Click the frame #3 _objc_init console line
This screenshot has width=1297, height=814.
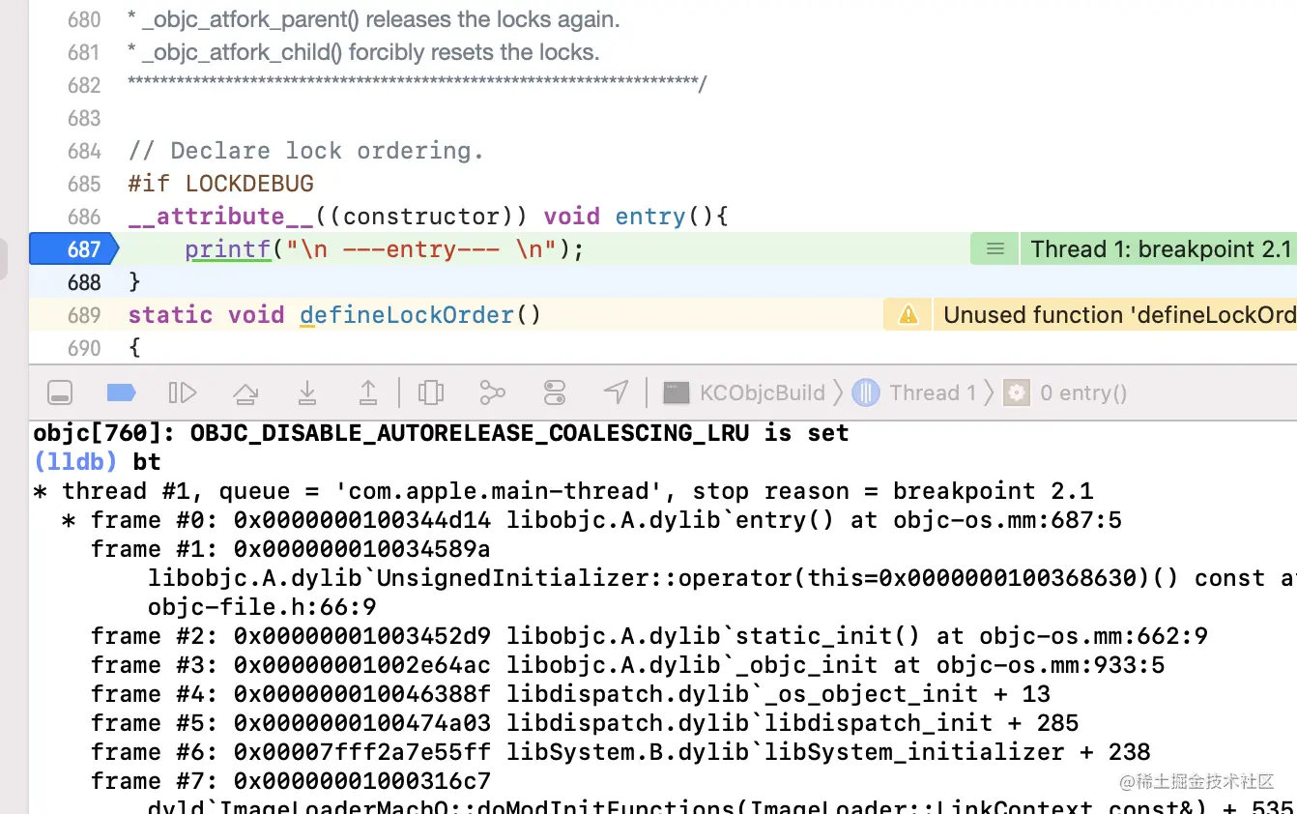click(x=628, y=665)
